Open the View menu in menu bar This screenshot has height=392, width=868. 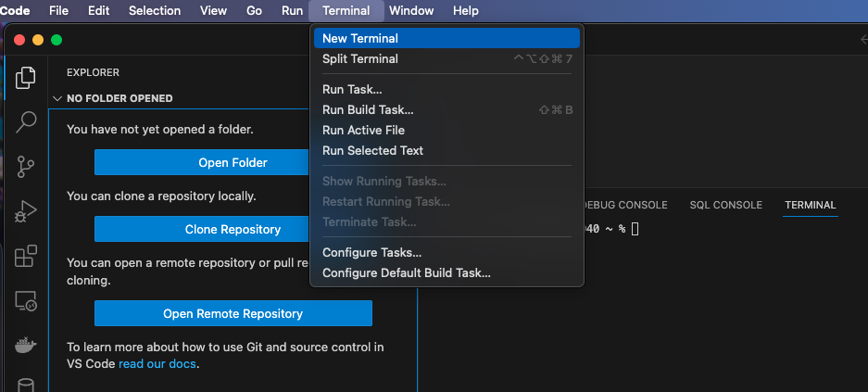pos(213,11)
